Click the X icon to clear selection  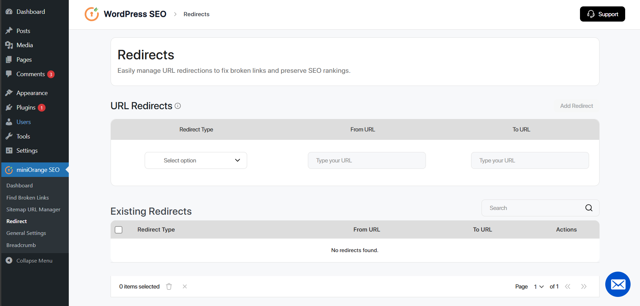click(x=184, y=286)
